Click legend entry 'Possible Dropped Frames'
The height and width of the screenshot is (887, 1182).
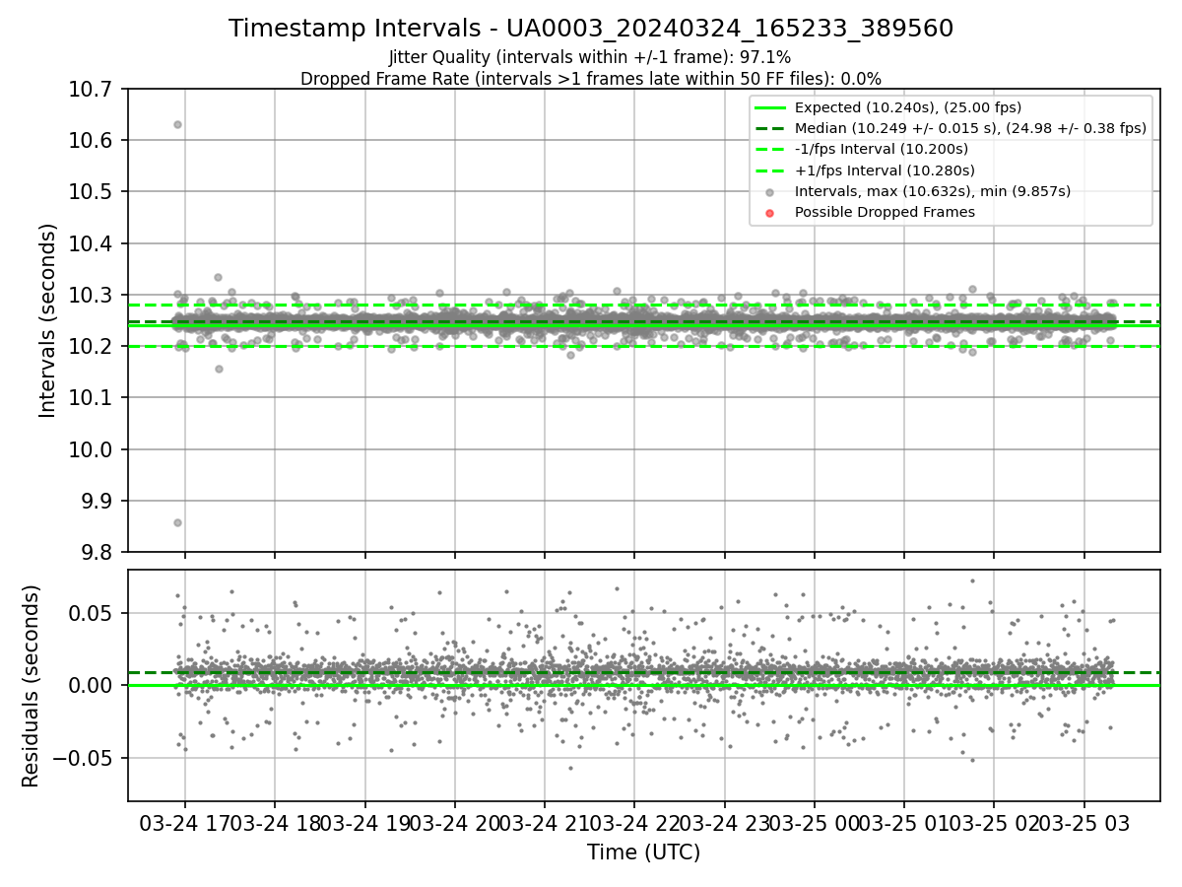885,212
